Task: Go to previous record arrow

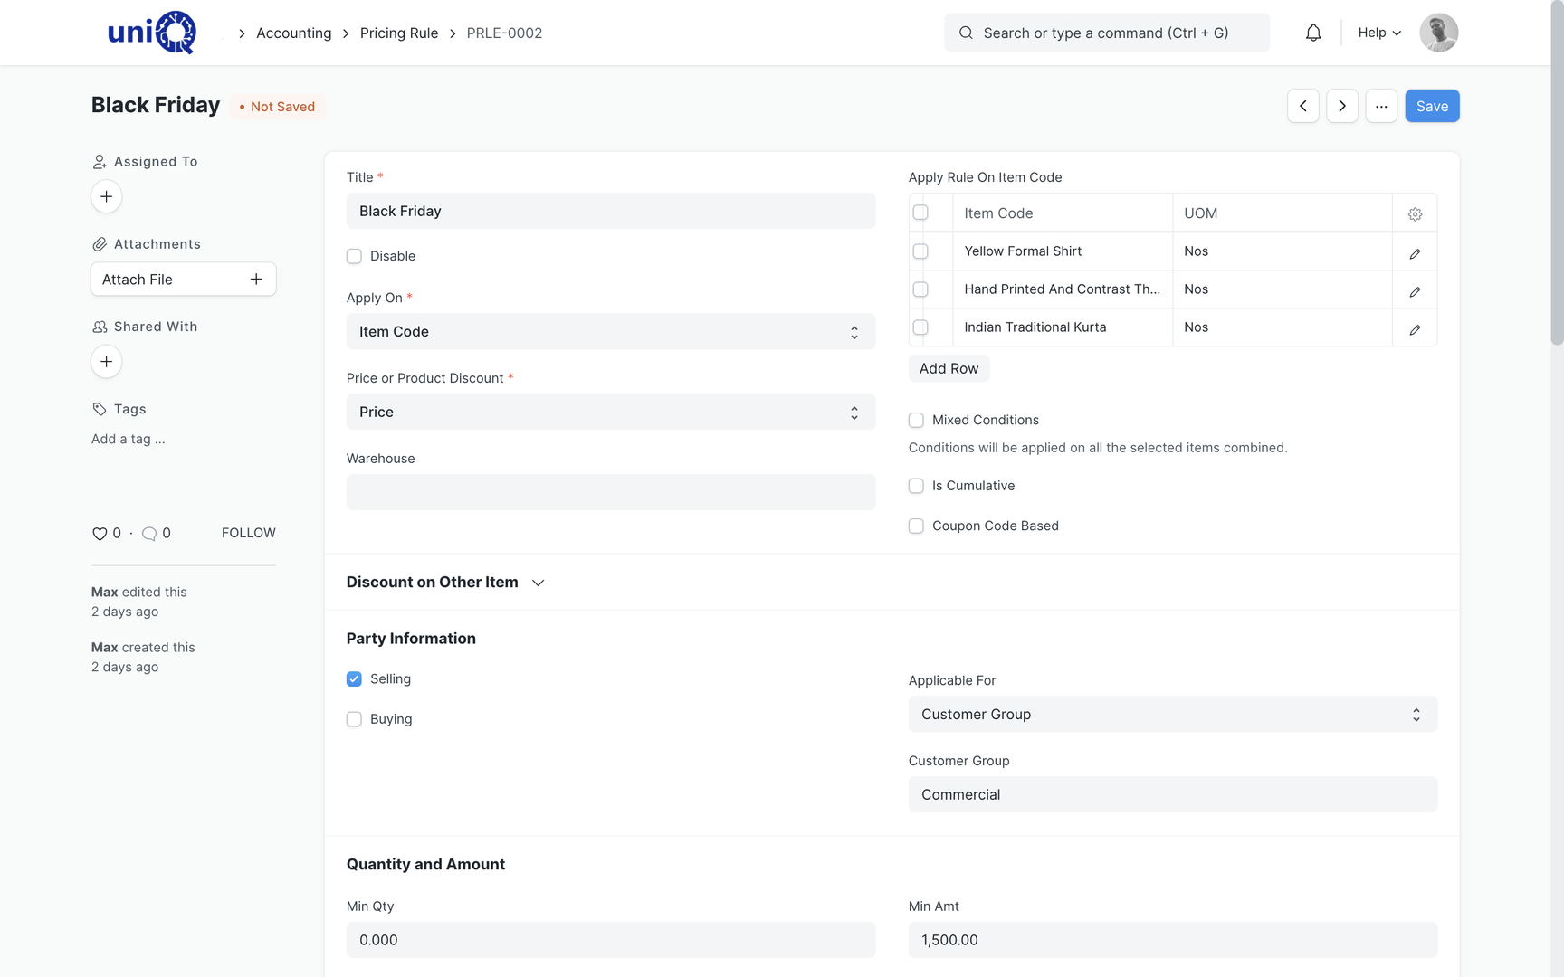Action: pyautogui.click(x=1302, y=106)
